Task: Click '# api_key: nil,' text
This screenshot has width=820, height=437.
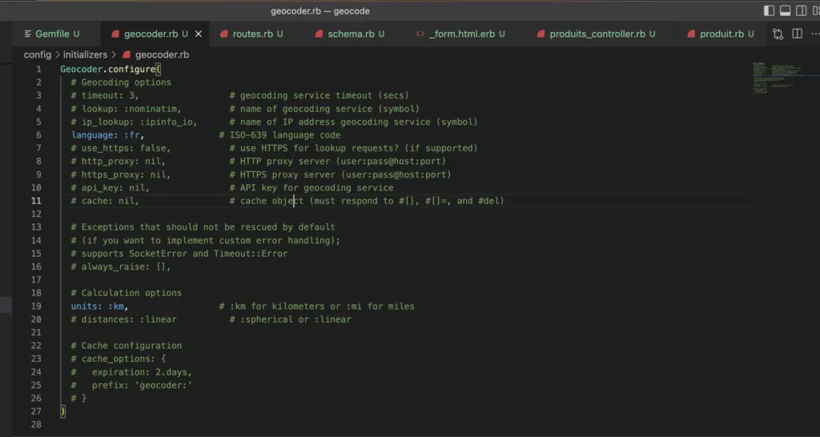Action: 111,187
